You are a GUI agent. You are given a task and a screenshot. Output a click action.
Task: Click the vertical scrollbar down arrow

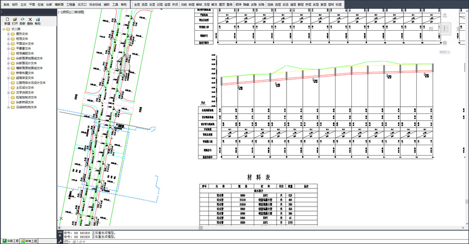pyautogui.click(x=467, y=223)
